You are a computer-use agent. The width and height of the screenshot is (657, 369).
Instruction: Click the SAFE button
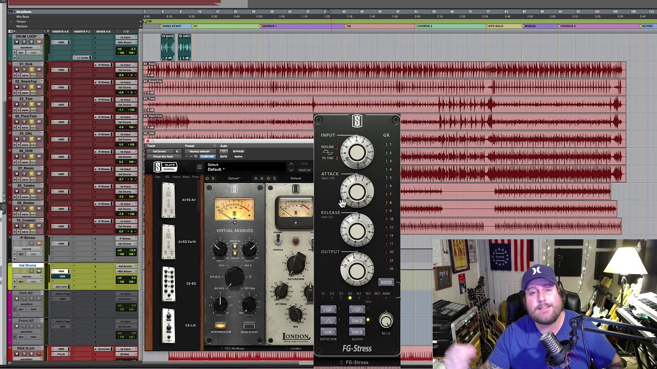(x=223, y=156)
